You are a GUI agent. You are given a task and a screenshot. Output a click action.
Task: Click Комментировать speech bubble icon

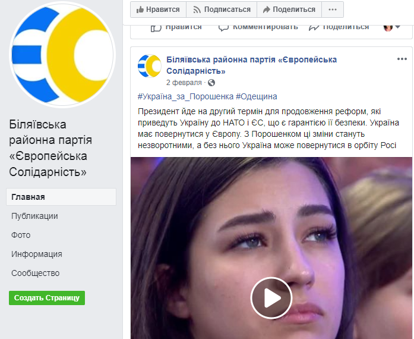click(x=223, y=28)
